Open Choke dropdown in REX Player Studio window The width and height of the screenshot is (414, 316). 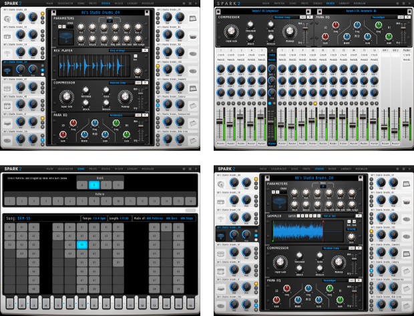tap(69, 27)
